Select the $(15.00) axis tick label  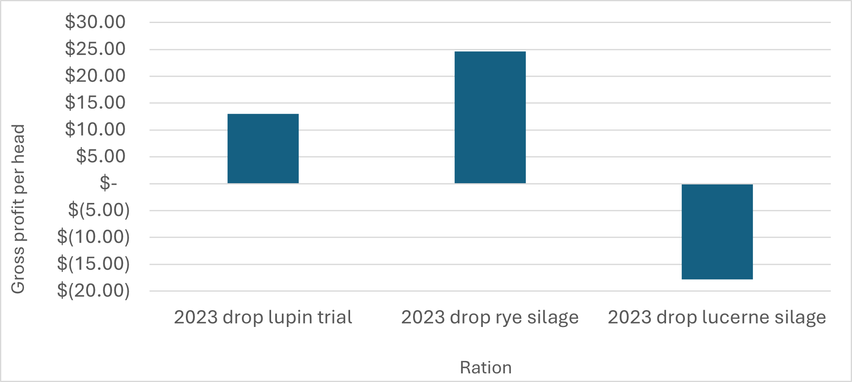pos(93,263)
